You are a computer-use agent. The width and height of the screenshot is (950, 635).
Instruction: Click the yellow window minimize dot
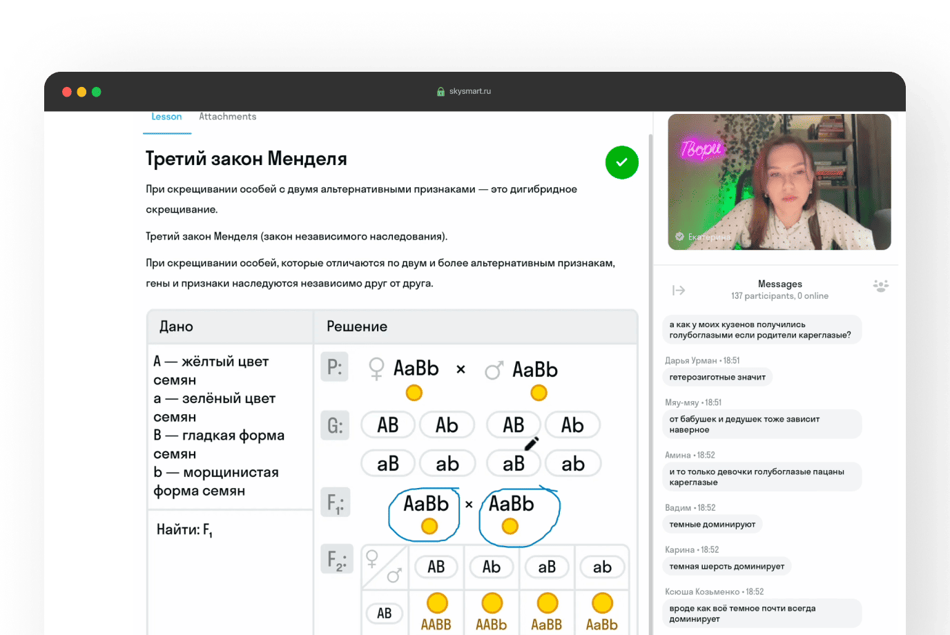tap(81, 92)
